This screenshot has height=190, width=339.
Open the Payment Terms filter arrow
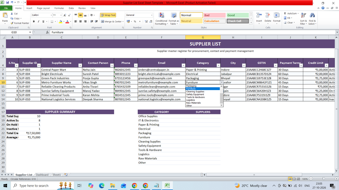[x=301, y=65]
